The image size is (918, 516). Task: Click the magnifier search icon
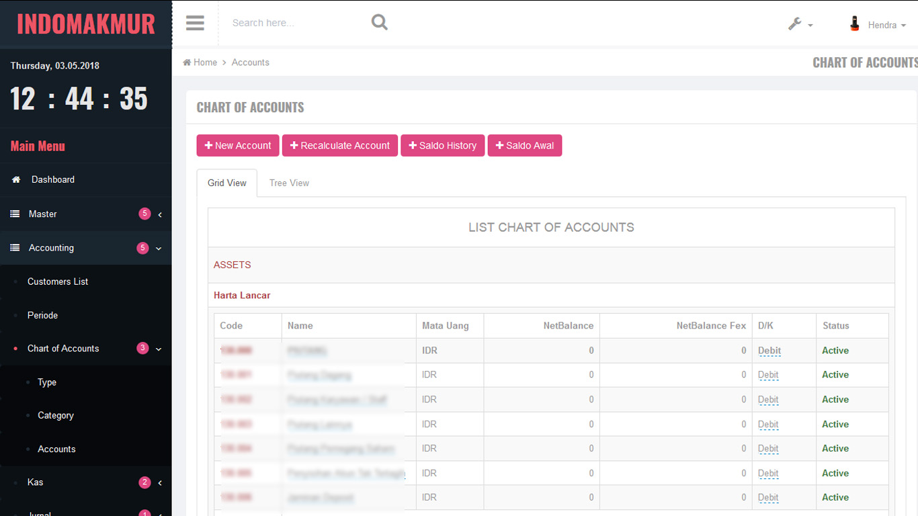(x=380, y=23)
